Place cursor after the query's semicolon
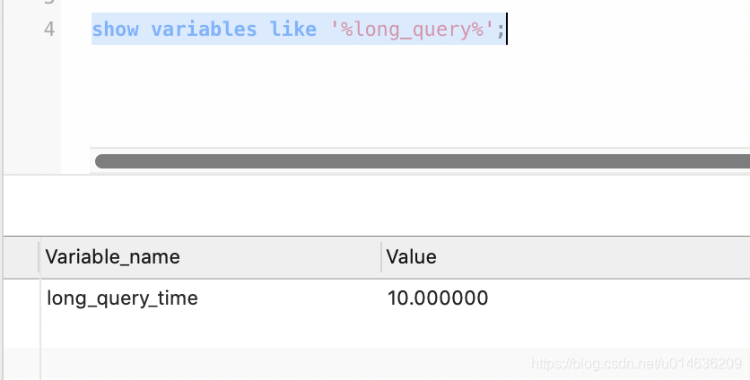The height and width of the screenshot is (380, 750). (506, 30)
